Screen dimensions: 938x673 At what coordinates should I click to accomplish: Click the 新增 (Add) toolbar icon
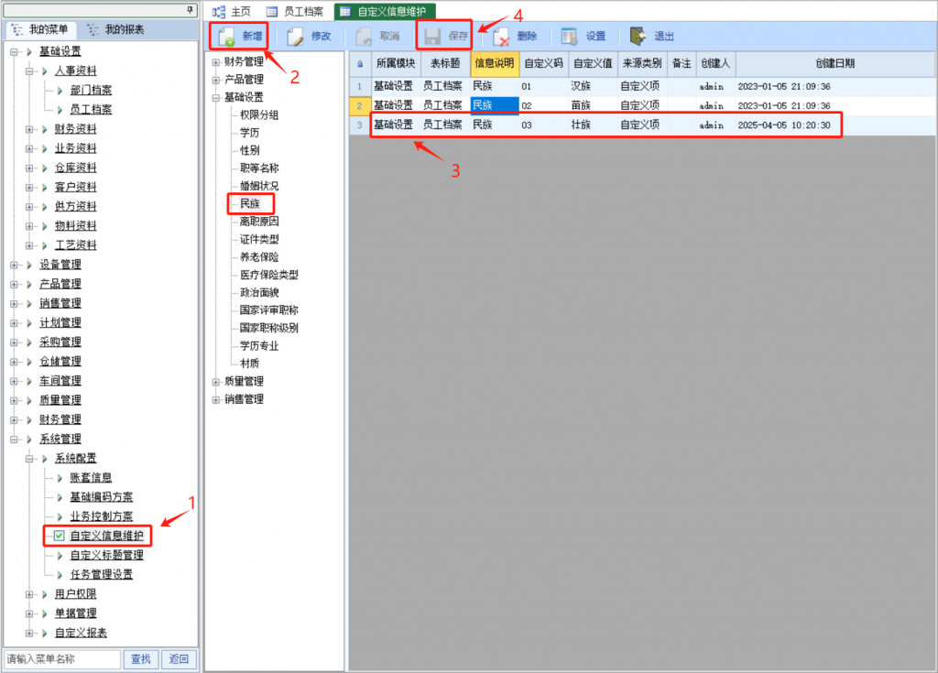(x=226, y=37)
